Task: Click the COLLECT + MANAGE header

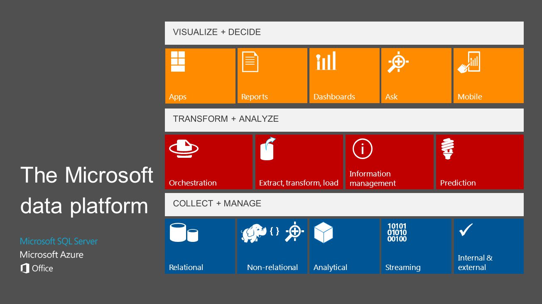Action: coord(344,204)
